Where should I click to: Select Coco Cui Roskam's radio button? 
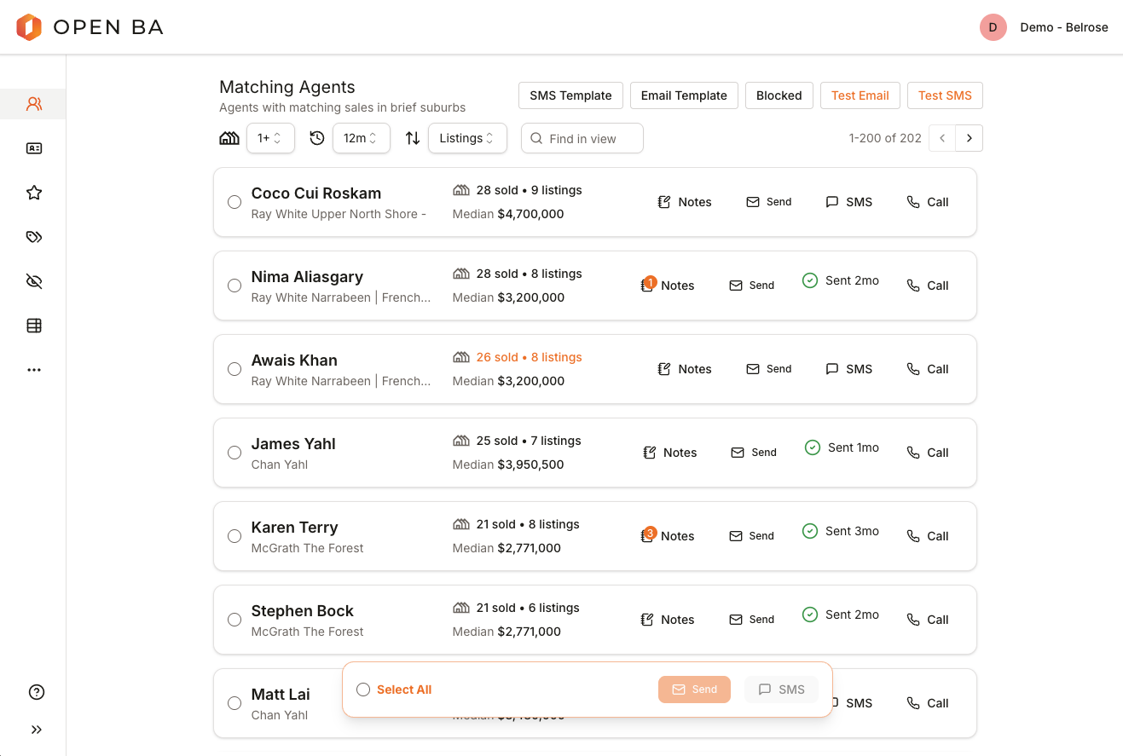234,202
